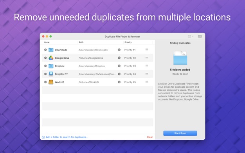Start the duplicate scan
The width and height of the screenshot is (245, 153).
(180, 133)
